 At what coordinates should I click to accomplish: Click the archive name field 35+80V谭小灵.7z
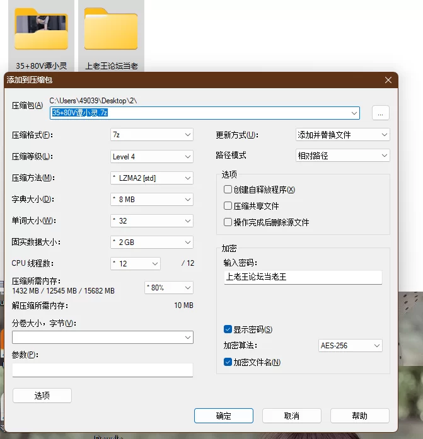coord(204,113)
